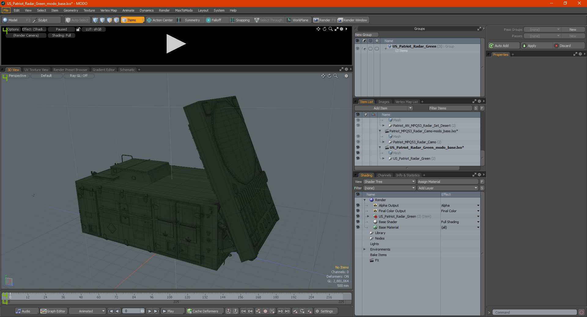Click the 3D viewport rotate icon
Image resolution: width=587 pixels, height=317 pixels.
point(330,76)
